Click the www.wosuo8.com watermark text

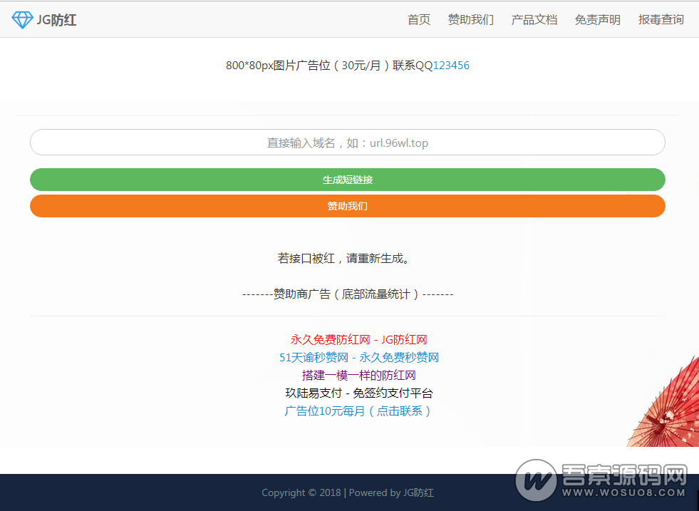coord(625,493)
